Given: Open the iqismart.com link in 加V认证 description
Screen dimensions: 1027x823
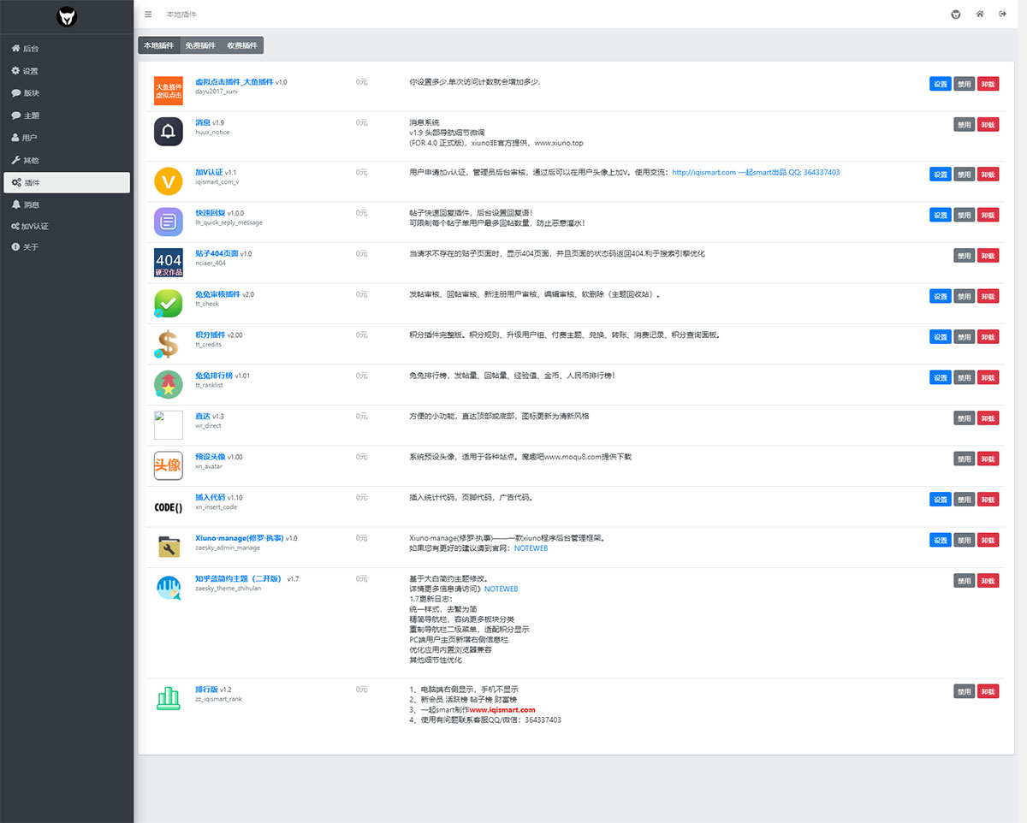Looking at the screenshot, I should click(x=703, y=173).
